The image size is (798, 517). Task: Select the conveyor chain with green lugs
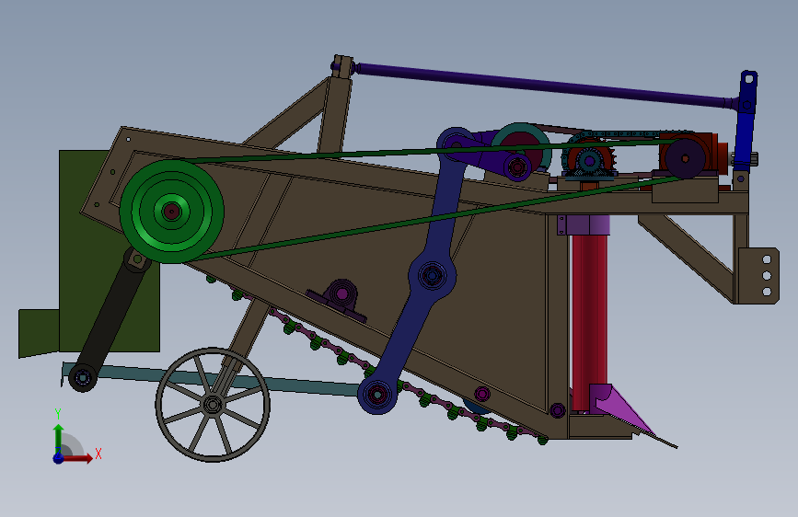[376, 362]
